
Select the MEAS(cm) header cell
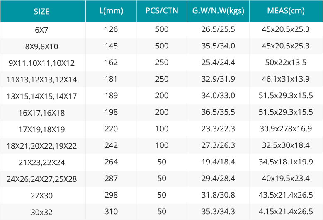point(286,11)
